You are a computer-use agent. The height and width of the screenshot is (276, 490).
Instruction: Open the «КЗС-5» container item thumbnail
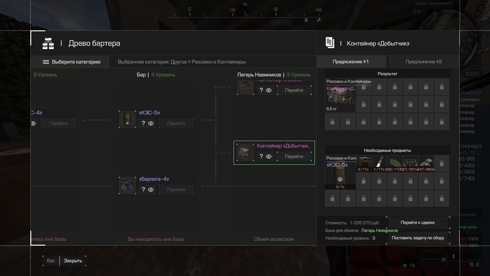[127, 119]
